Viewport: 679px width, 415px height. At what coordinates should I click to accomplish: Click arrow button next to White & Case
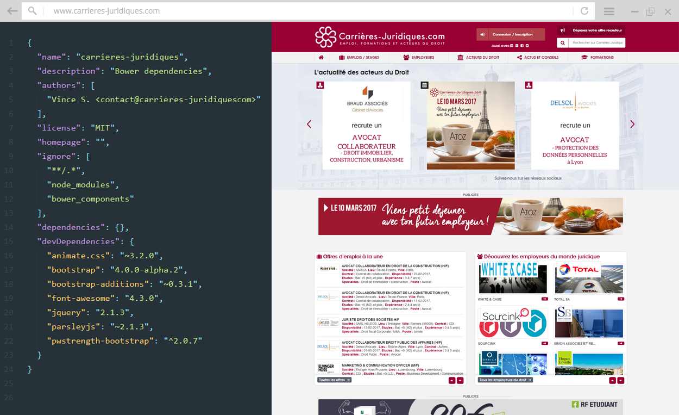pos(544,299)
